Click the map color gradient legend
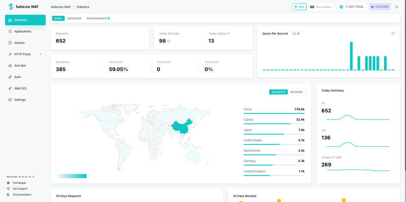This screenshot has width=406, height=202. [x=72, y=176]
